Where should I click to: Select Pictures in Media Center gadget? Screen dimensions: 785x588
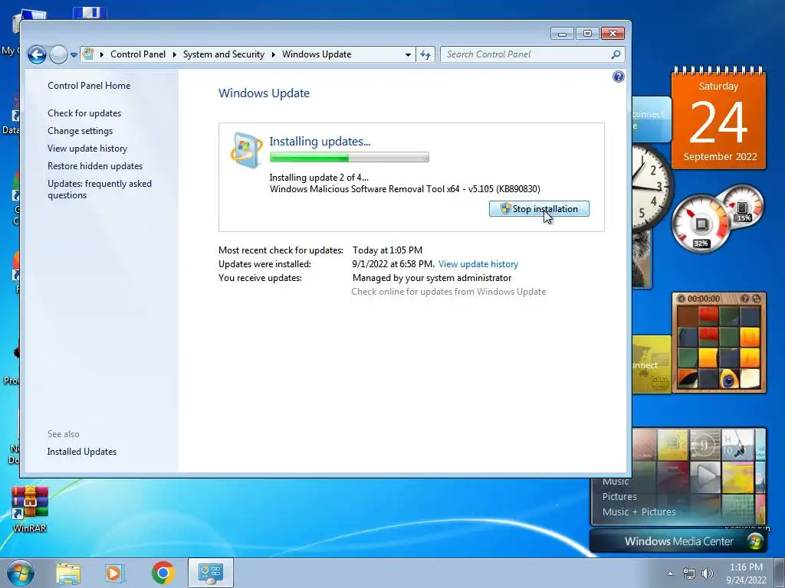[619, 496]
